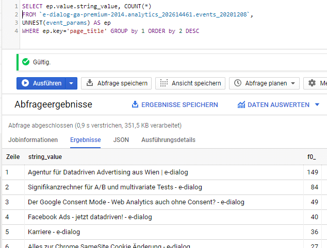The width and height of the screenshot is (327, 248).
Task: Open the dropdown arrow beside Ausführen
Action: (72, 83)
